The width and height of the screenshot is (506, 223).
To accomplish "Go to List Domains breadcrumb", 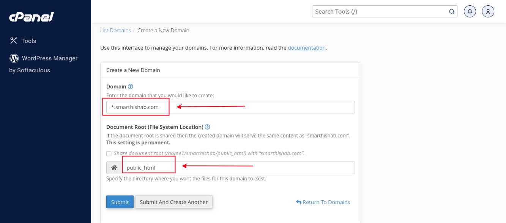I will point(115,30).
